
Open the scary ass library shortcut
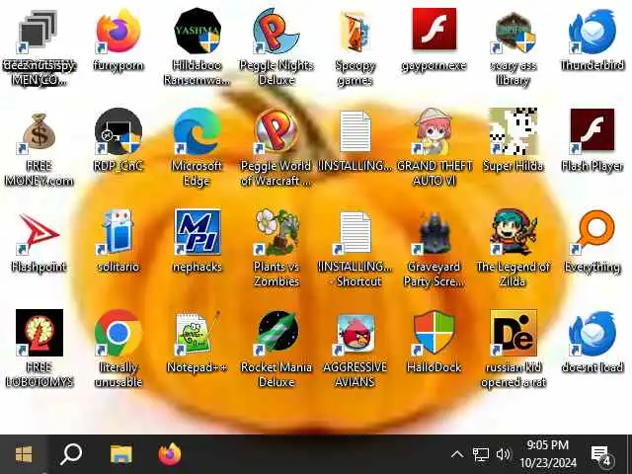[x=513, y=33]
